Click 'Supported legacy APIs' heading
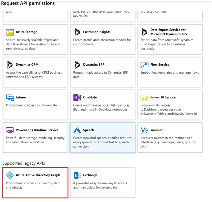The height and width of the screenshot is (202, 212). click(x=24, y=163)
